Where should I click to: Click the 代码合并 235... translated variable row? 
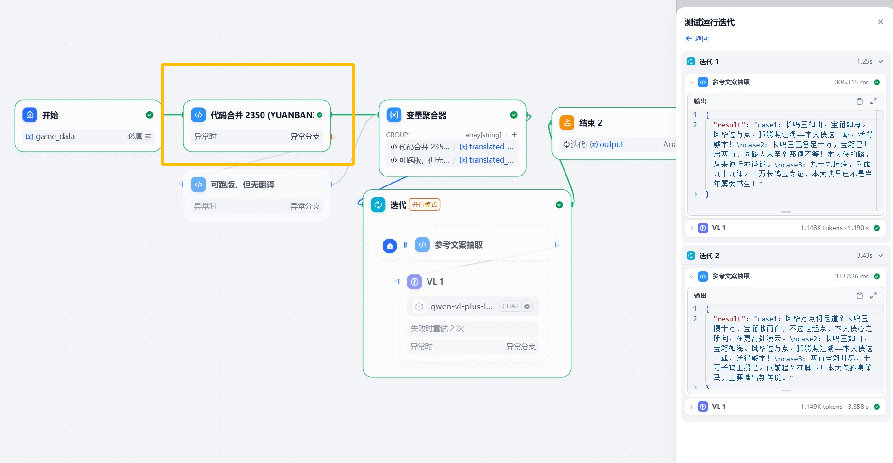452,147
